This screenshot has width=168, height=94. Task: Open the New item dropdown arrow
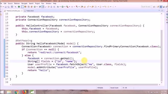tap(3, 7)
